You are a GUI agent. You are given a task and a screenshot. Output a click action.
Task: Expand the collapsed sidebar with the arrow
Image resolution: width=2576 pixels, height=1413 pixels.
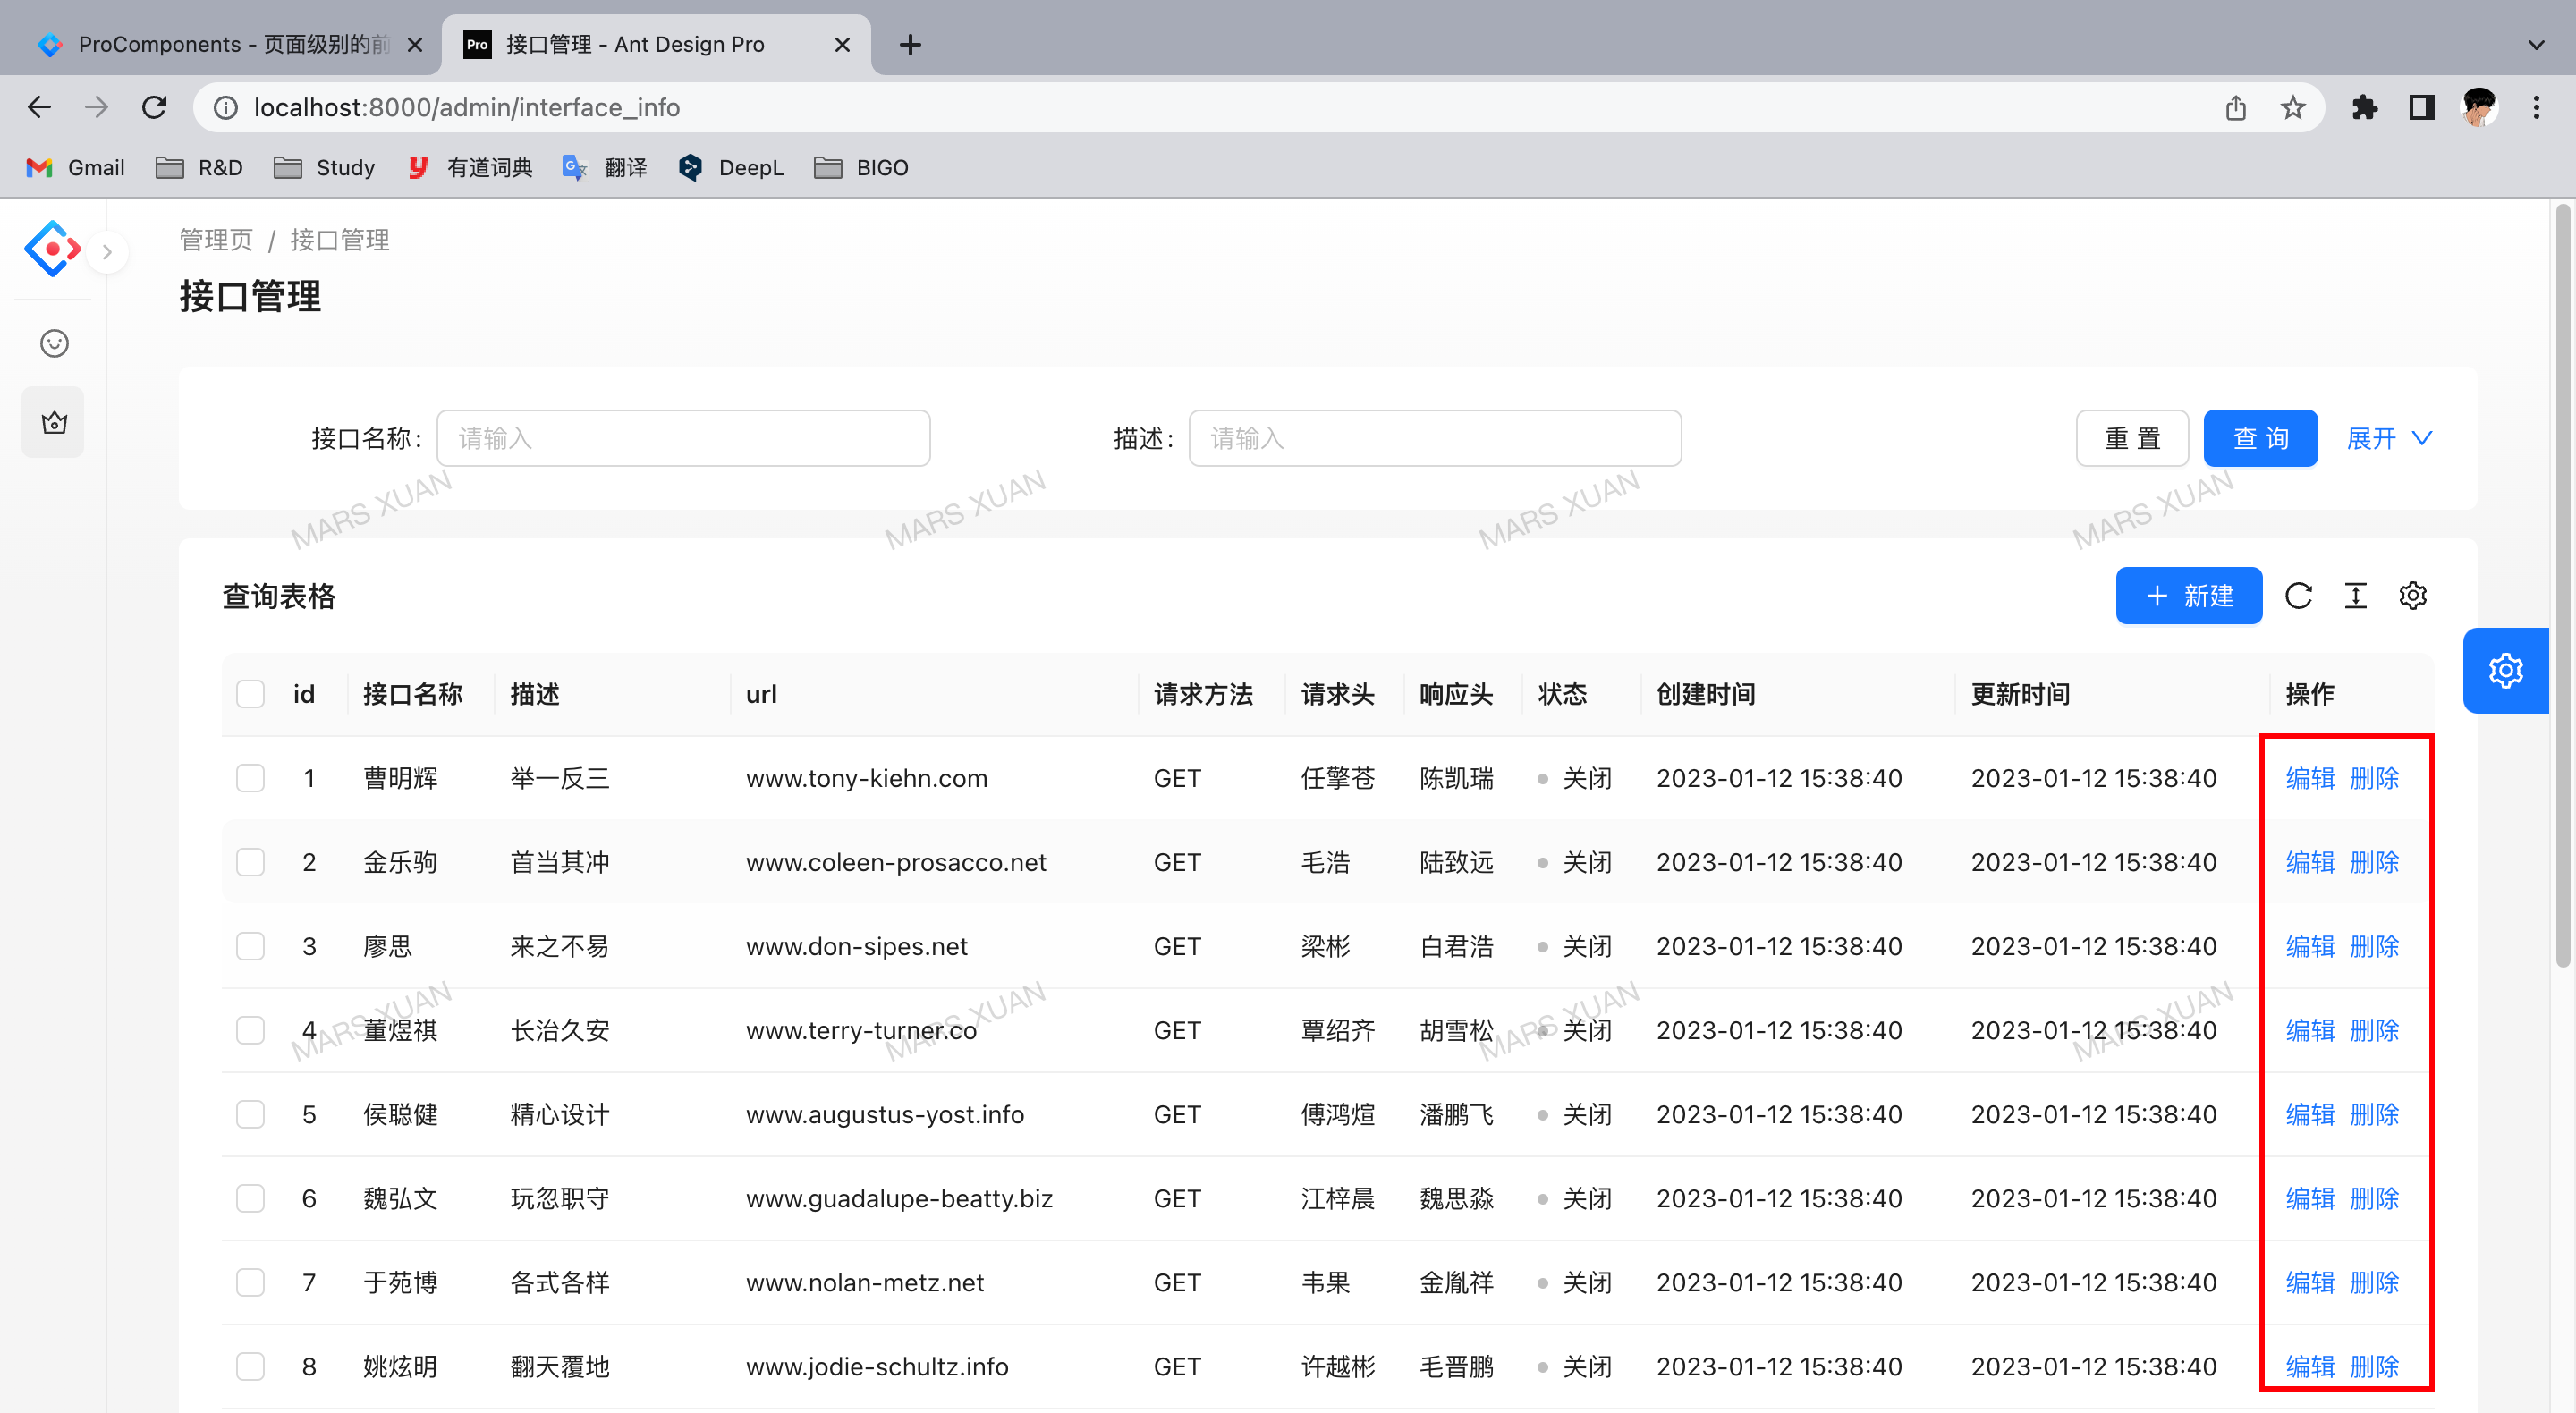click(107, 252)
